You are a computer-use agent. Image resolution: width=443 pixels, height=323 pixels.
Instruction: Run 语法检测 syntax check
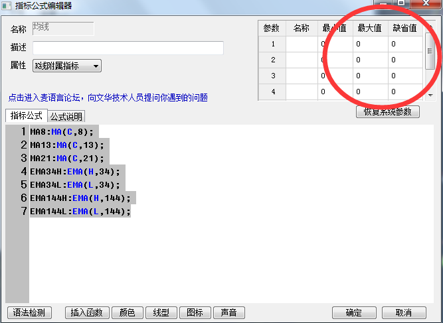[x=29, y=312]
